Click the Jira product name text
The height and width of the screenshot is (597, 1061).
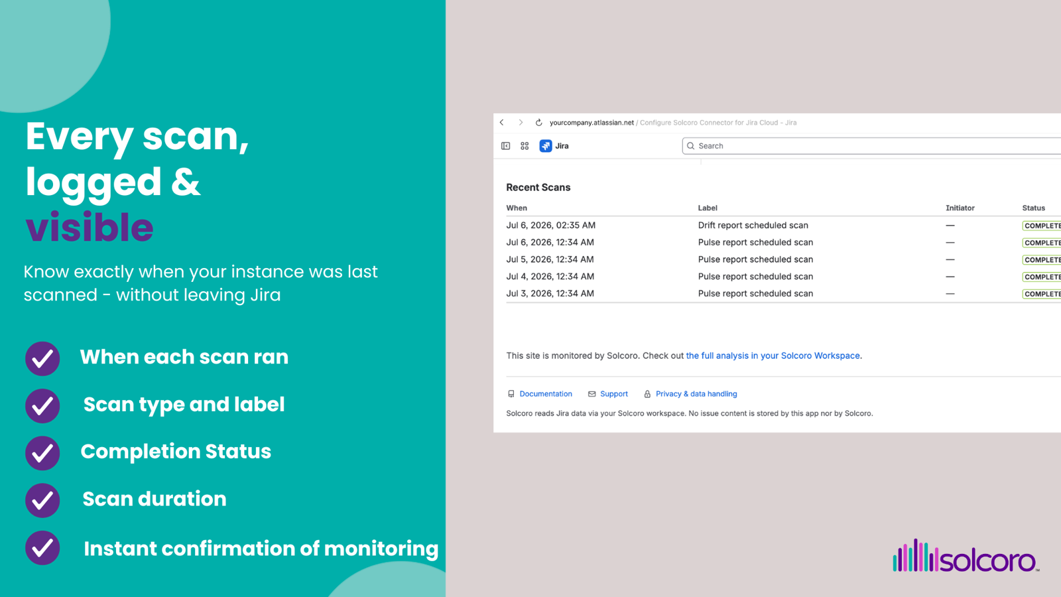pos(562,146)
